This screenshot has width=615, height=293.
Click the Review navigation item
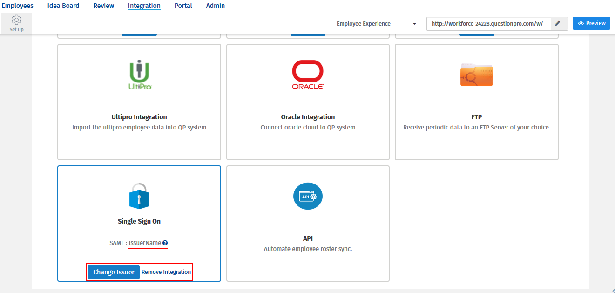103,6
